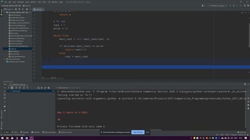
Task: Collapse all test results
Action: point(27,88)
